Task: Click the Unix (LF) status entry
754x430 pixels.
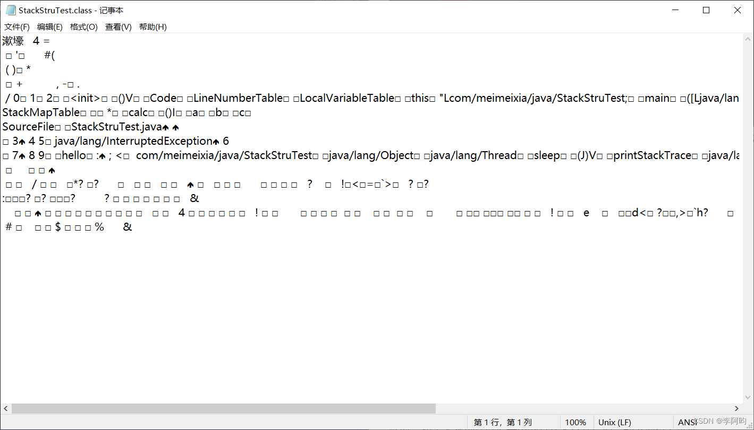Action: (615, 423)
